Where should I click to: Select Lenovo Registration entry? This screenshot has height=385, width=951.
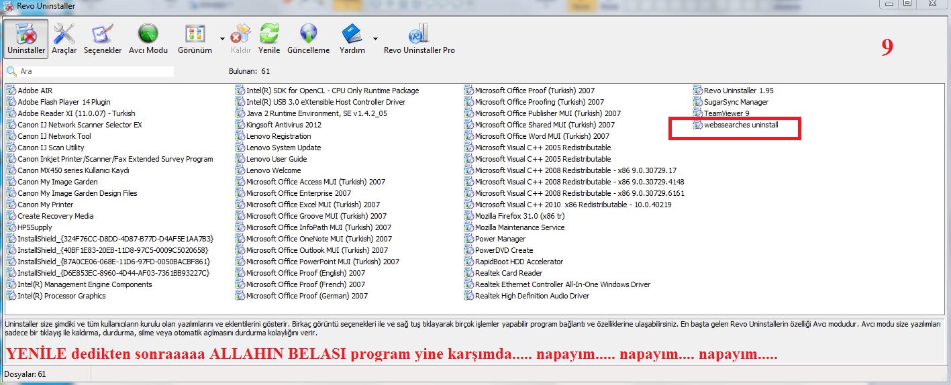click(274, 136)
